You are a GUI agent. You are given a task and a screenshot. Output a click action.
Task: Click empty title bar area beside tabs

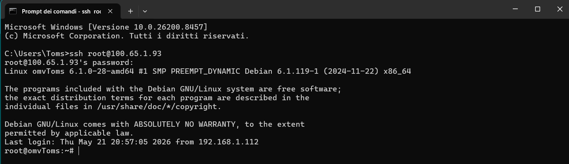[327, 9]
